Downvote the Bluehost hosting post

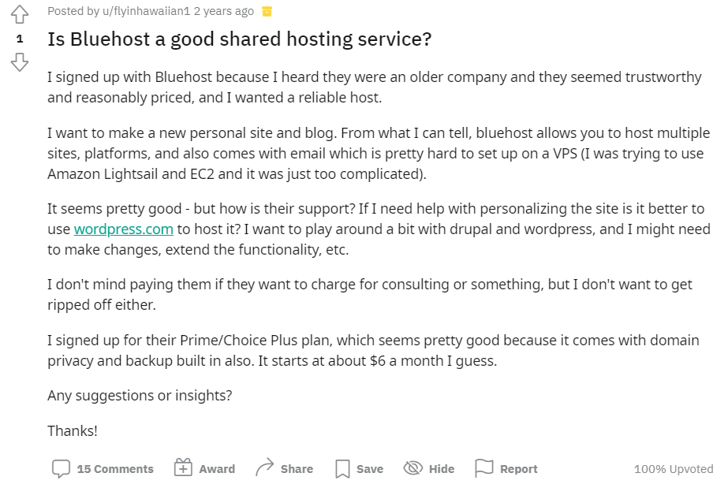point(20,61)
